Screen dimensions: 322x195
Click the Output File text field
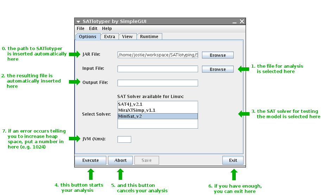[x=158, y=83]
